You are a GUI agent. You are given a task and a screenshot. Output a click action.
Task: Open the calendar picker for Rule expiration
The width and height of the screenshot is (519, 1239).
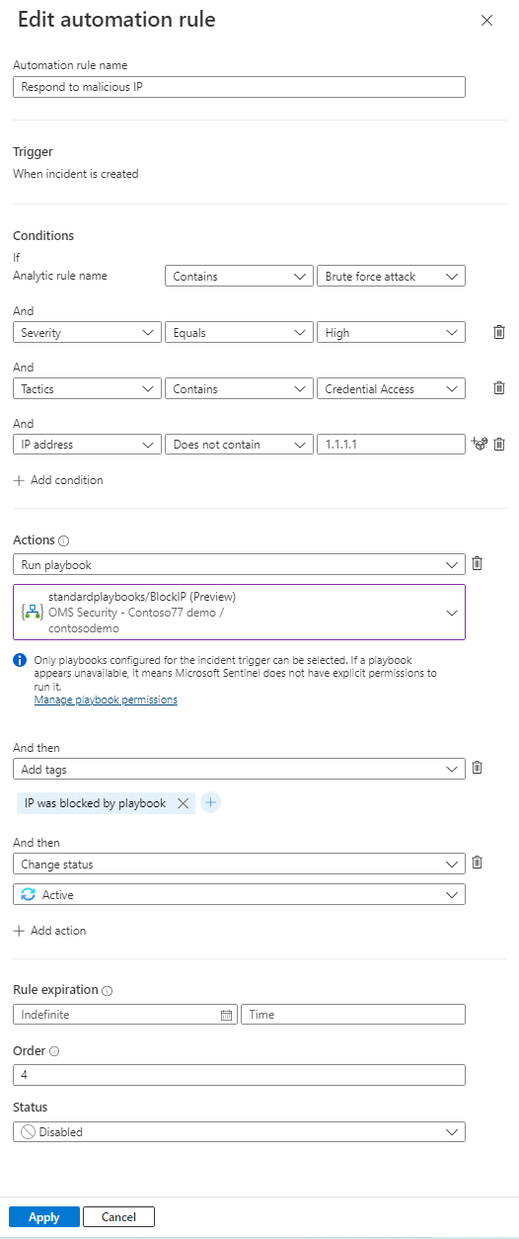click(x=226, y=1015)
